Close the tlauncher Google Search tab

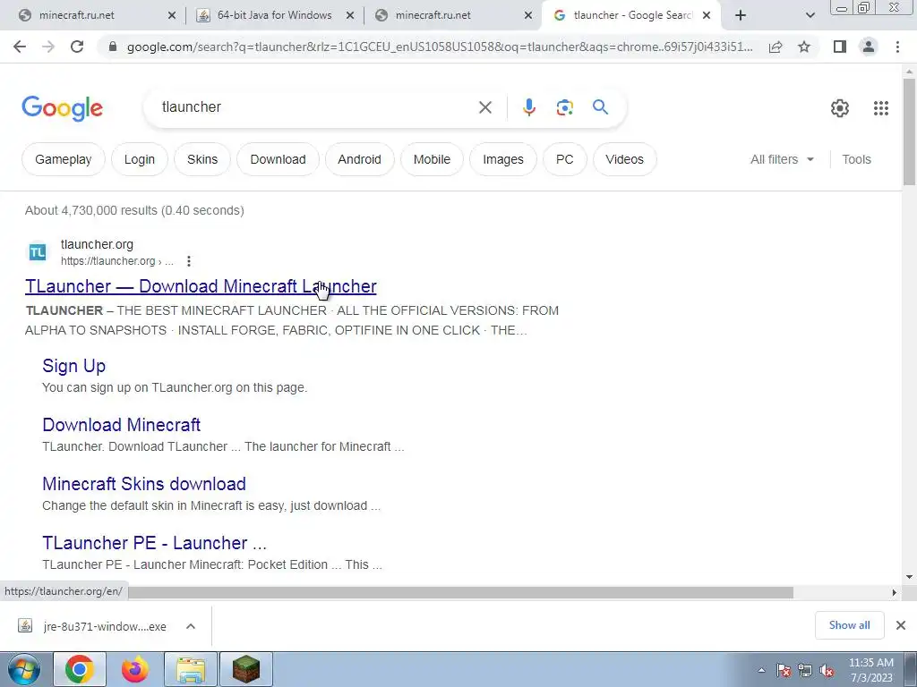tap(707, 16)
